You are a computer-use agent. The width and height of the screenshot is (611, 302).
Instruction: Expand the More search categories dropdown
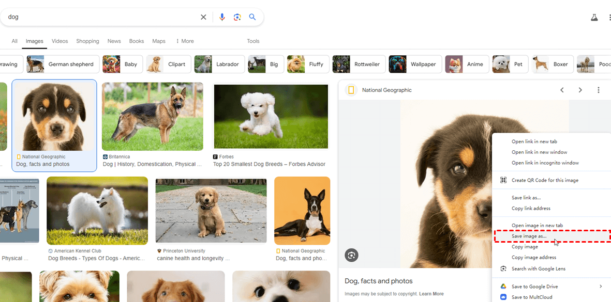185,41
